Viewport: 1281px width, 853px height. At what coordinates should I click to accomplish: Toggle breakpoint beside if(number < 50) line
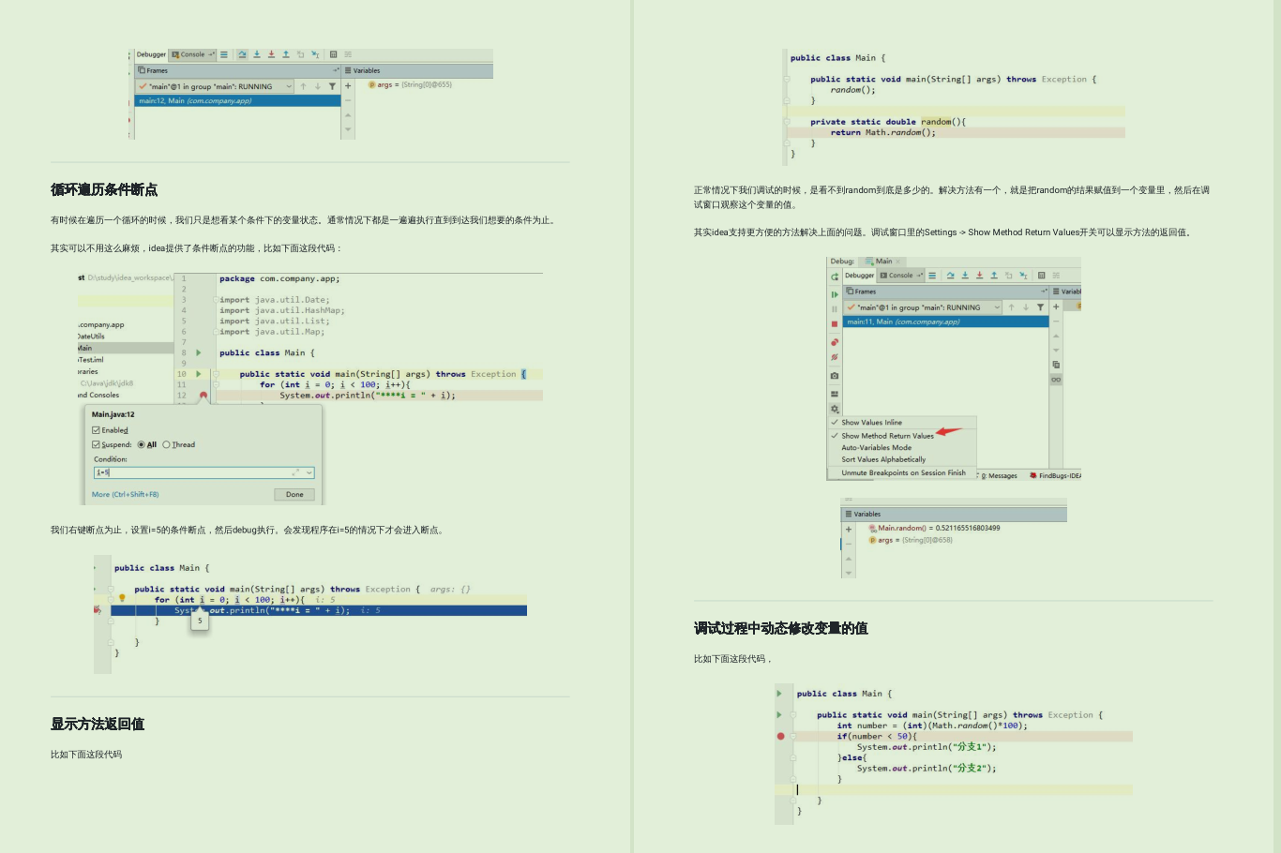click(780, 736)
